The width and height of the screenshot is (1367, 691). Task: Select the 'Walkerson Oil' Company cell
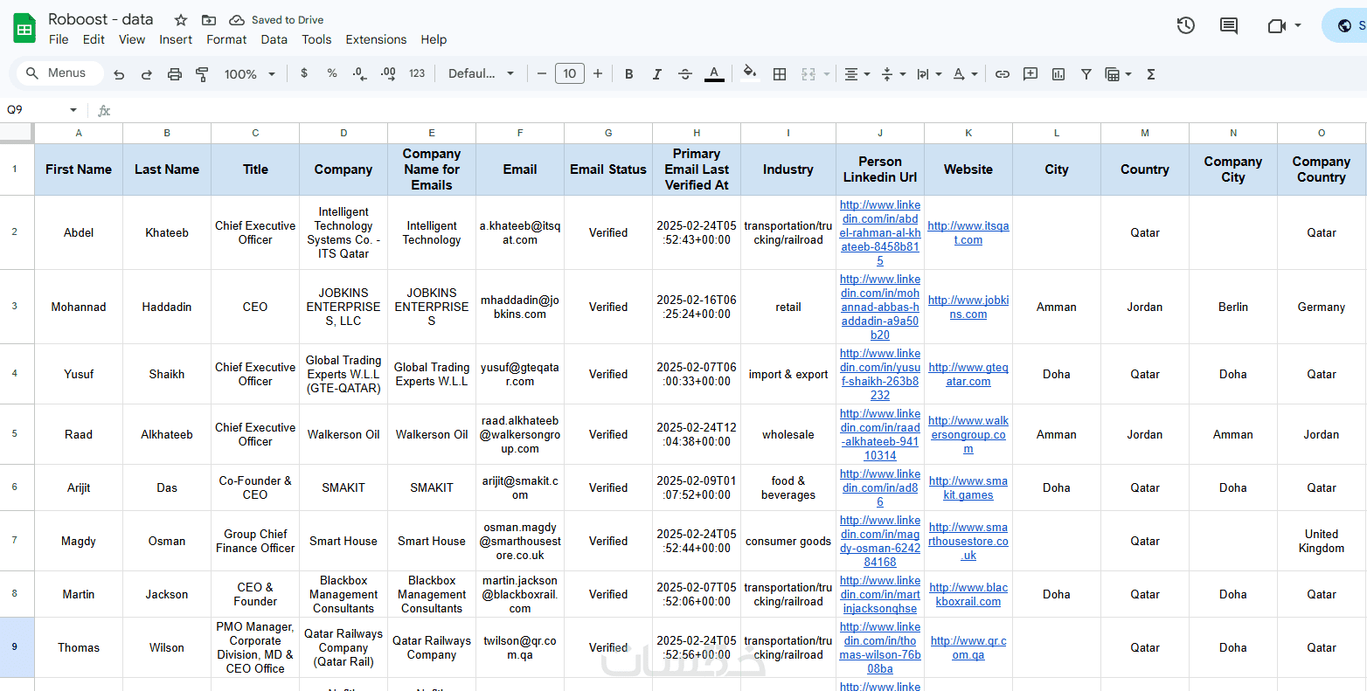point(343,434)
